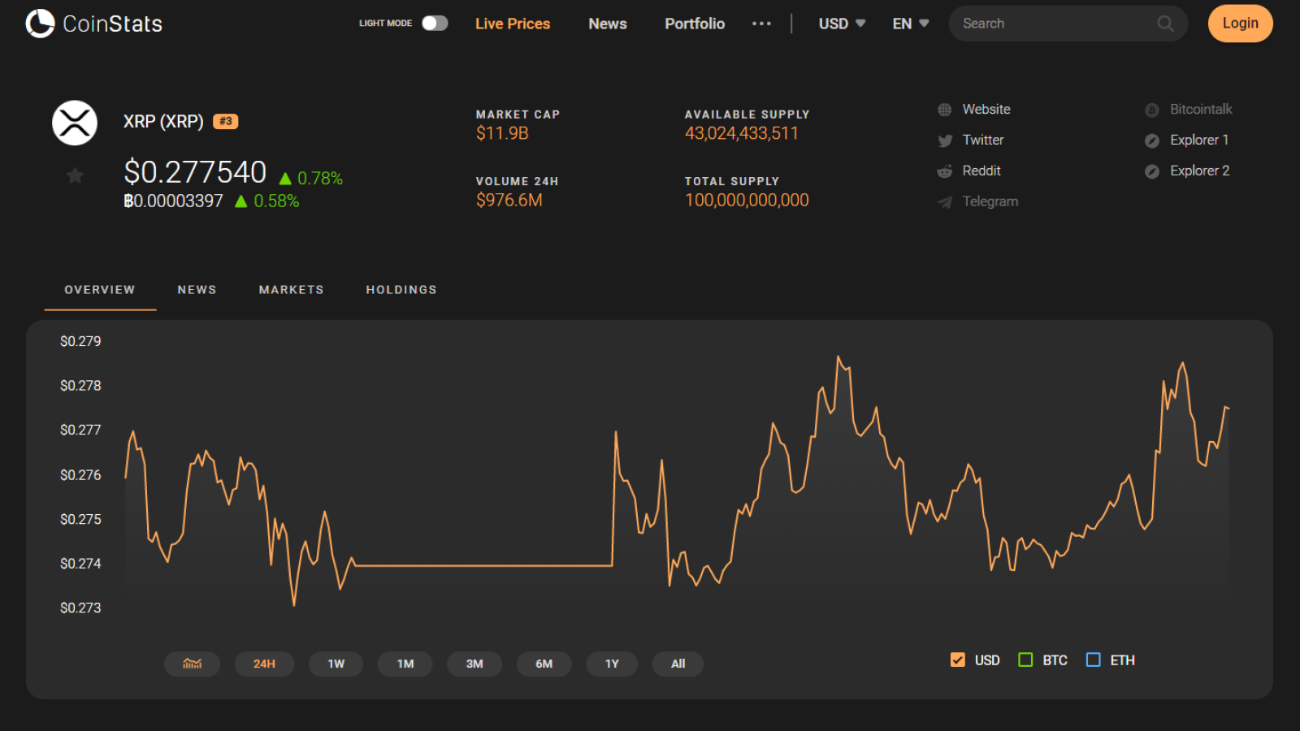Open the Explorer 2 link
The width and height of the screenshot is (1300, 731).
pos(1200,171)
